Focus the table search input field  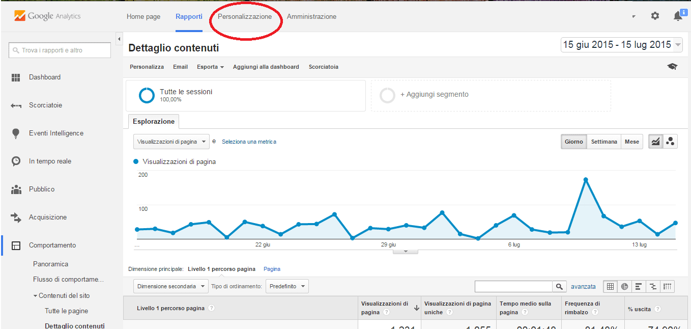tap(513, 287)
